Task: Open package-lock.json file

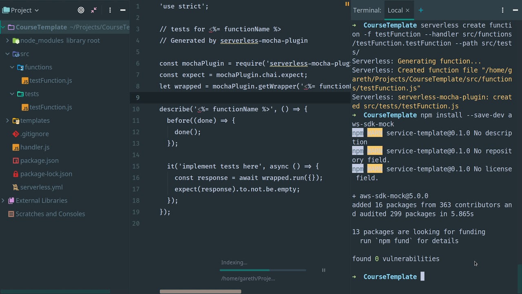Action: (46, 174)
